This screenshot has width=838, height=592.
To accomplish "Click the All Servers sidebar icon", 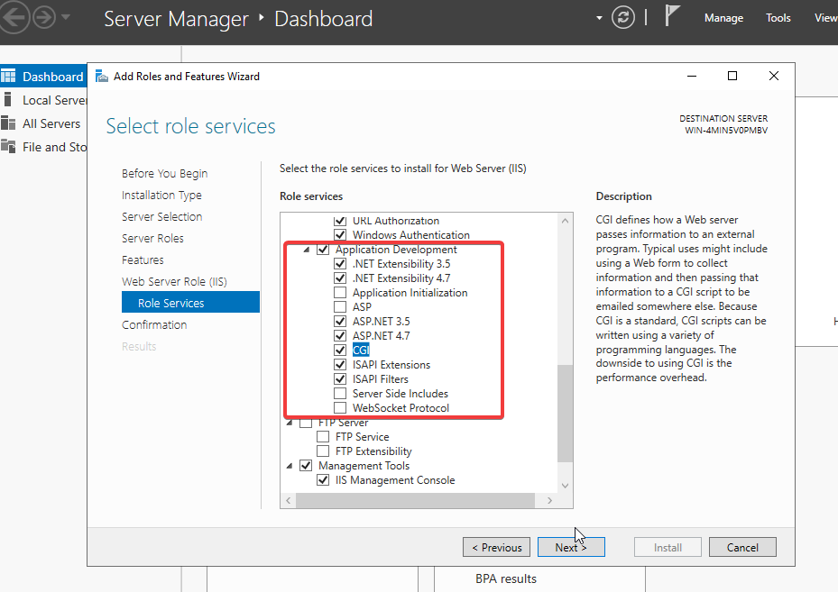I will 8,123.
